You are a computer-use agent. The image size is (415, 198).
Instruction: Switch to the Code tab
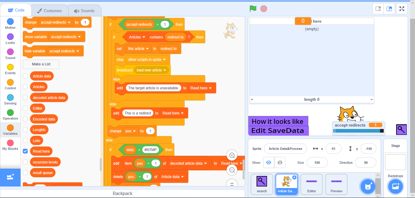16,10
